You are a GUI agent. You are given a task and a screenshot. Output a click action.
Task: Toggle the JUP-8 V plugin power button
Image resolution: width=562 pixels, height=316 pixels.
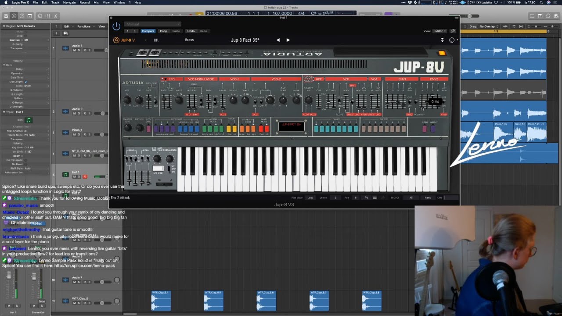116,26
